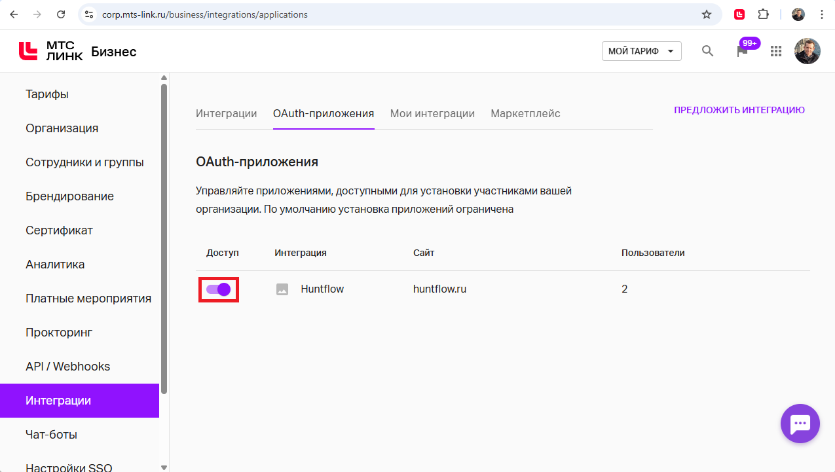Switch to the Маркетплейс tab
The width and height of the screenshot is (835, 472).
[x=525, y=113]
